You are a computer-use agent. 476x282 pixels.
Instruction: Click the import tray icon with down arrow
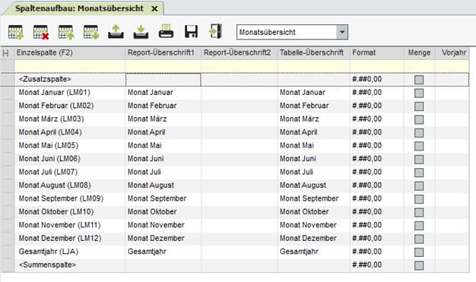click(141, 32)
